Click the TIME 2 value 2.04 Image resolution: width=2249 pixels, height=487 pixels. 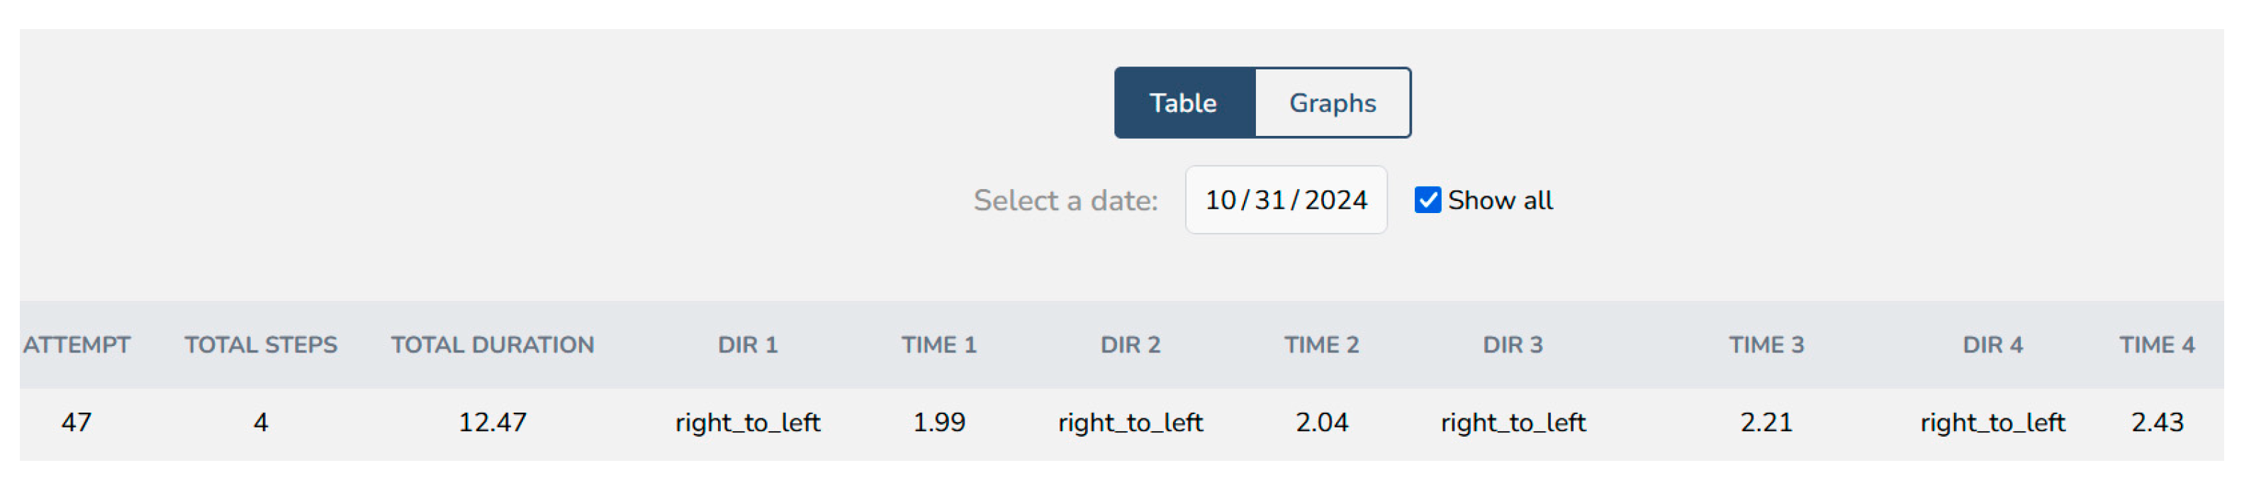tap(1321, 423)
